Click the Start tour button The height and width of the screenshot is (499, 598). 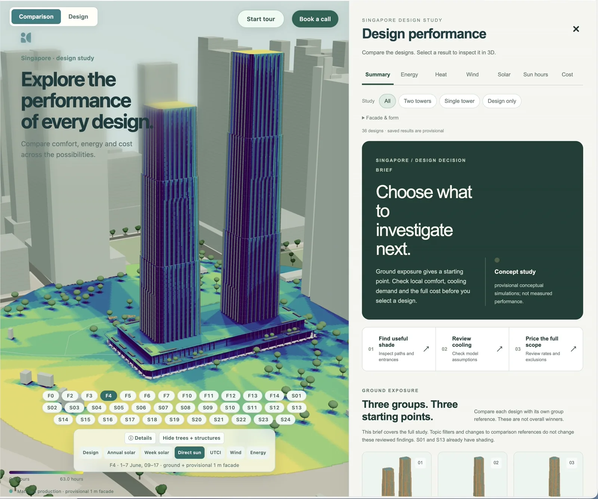click(x=261, y=19)
